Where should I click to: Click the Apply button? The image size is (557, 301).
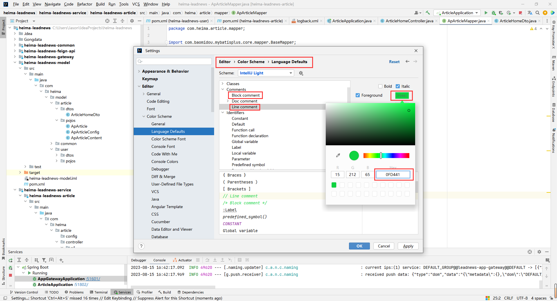pos(408,246)
